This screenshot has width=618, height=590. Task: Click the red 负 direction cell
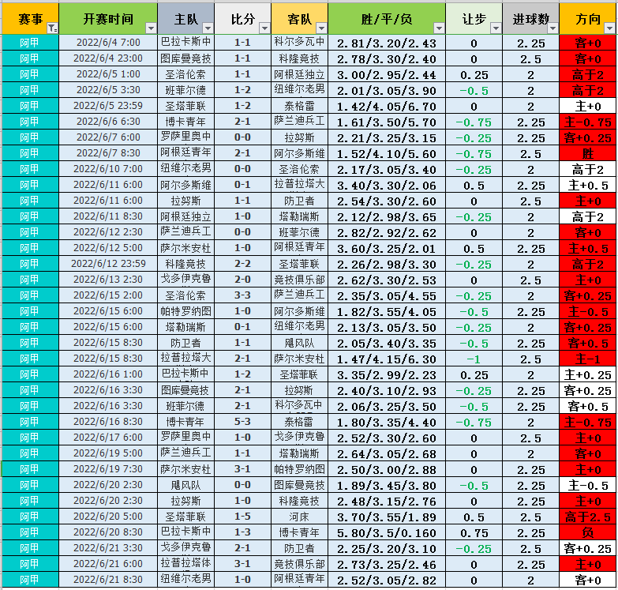point(588,532)
